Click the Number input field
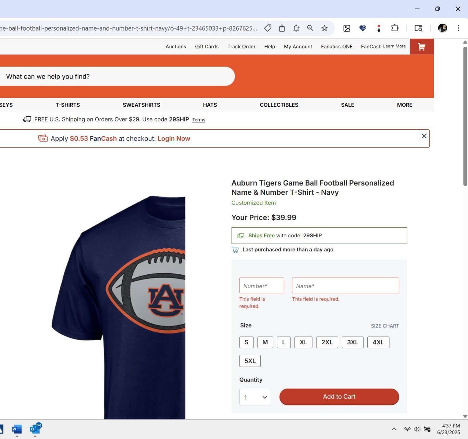468x439 pixels. pyautogui.click(x=262, y=285)
